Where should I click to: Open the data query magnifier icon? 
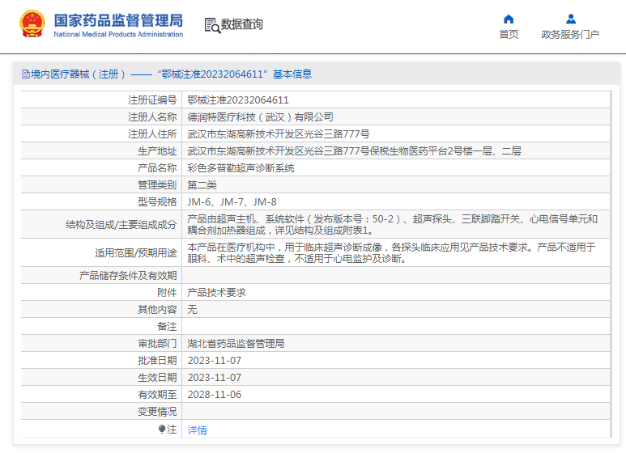[212, 25]
